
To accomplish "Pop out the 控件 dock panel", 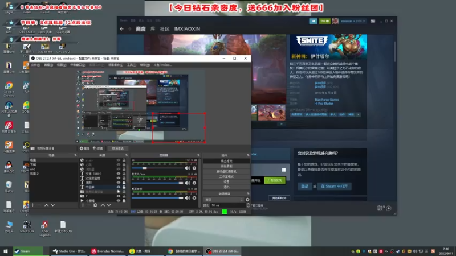I will point(248,155).
